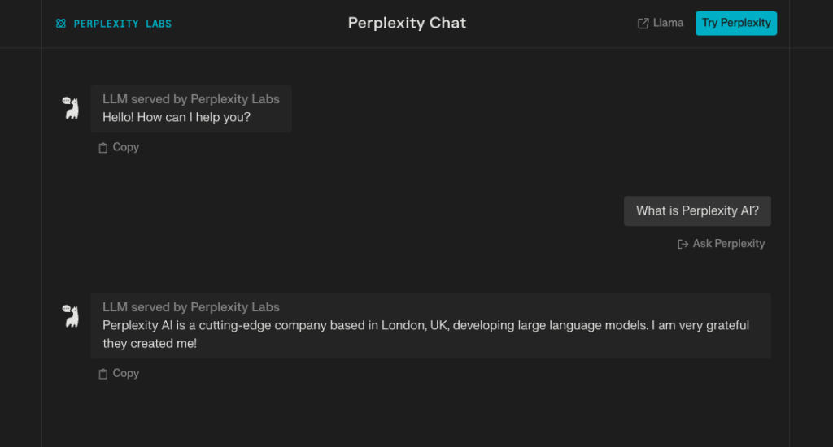833x447 pixels.
Task: Click the clipboard icon under the Perplexity AI answer
Action: pyautogui.click(x=103, y=374)
